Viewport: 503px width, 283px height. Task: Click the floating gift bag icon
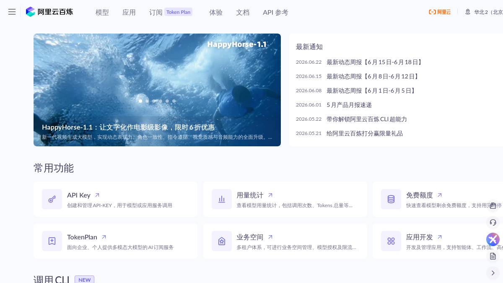pyautogui.click(x=493, y=205)
